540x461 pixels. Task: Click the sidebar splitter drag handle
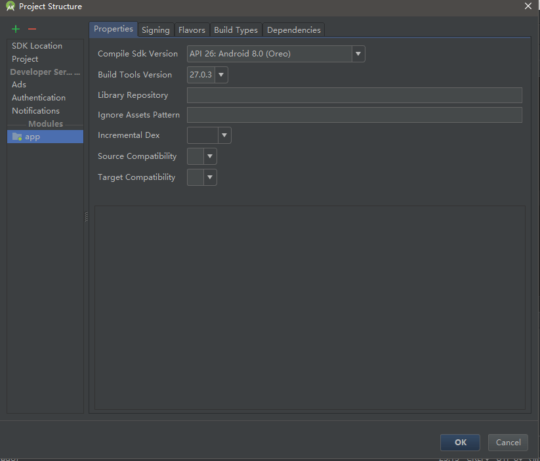pos(86,217)
